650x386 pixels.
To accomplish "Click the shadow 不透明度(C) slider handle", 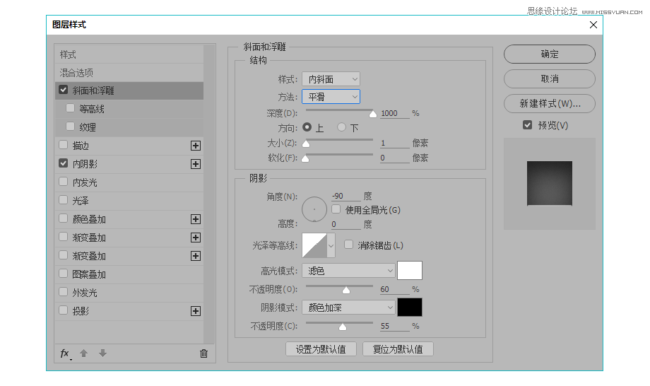I will click(343, 327).
